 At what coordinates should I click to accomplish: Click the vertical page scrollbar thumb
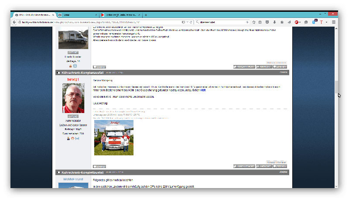[336, 87]
